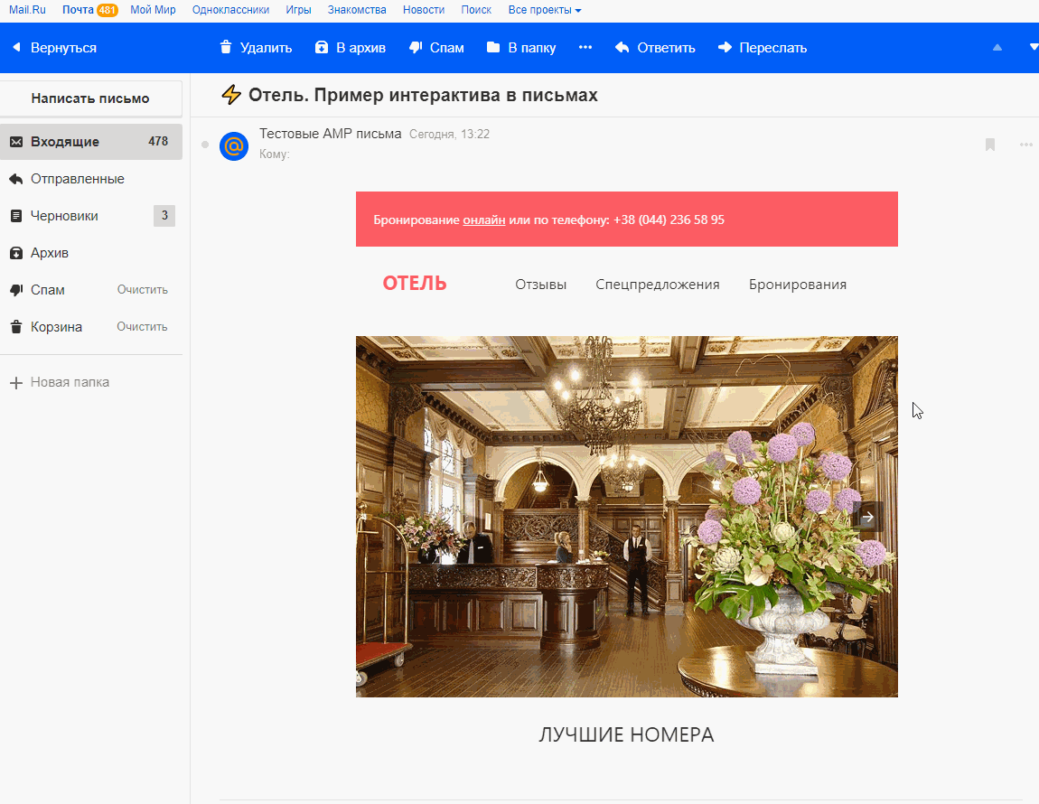Viewport: 1039px width, 804px height.
Task: Click 'Очистить' next to Корзина
Action: click(142, 327)
